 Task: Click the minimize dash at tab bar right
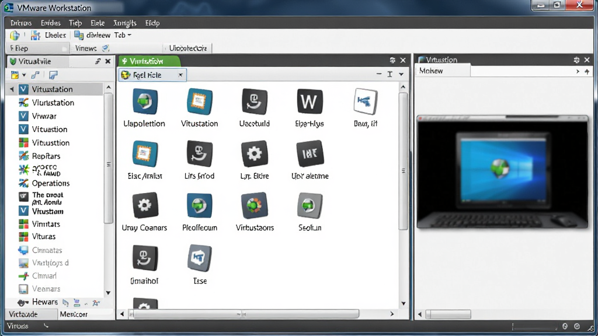pos(378,74)
